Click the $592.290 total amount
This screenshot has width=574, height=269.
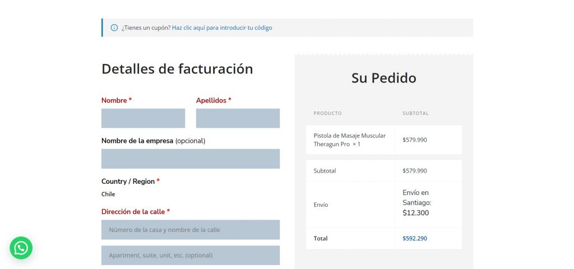click(x=415, y=238)
